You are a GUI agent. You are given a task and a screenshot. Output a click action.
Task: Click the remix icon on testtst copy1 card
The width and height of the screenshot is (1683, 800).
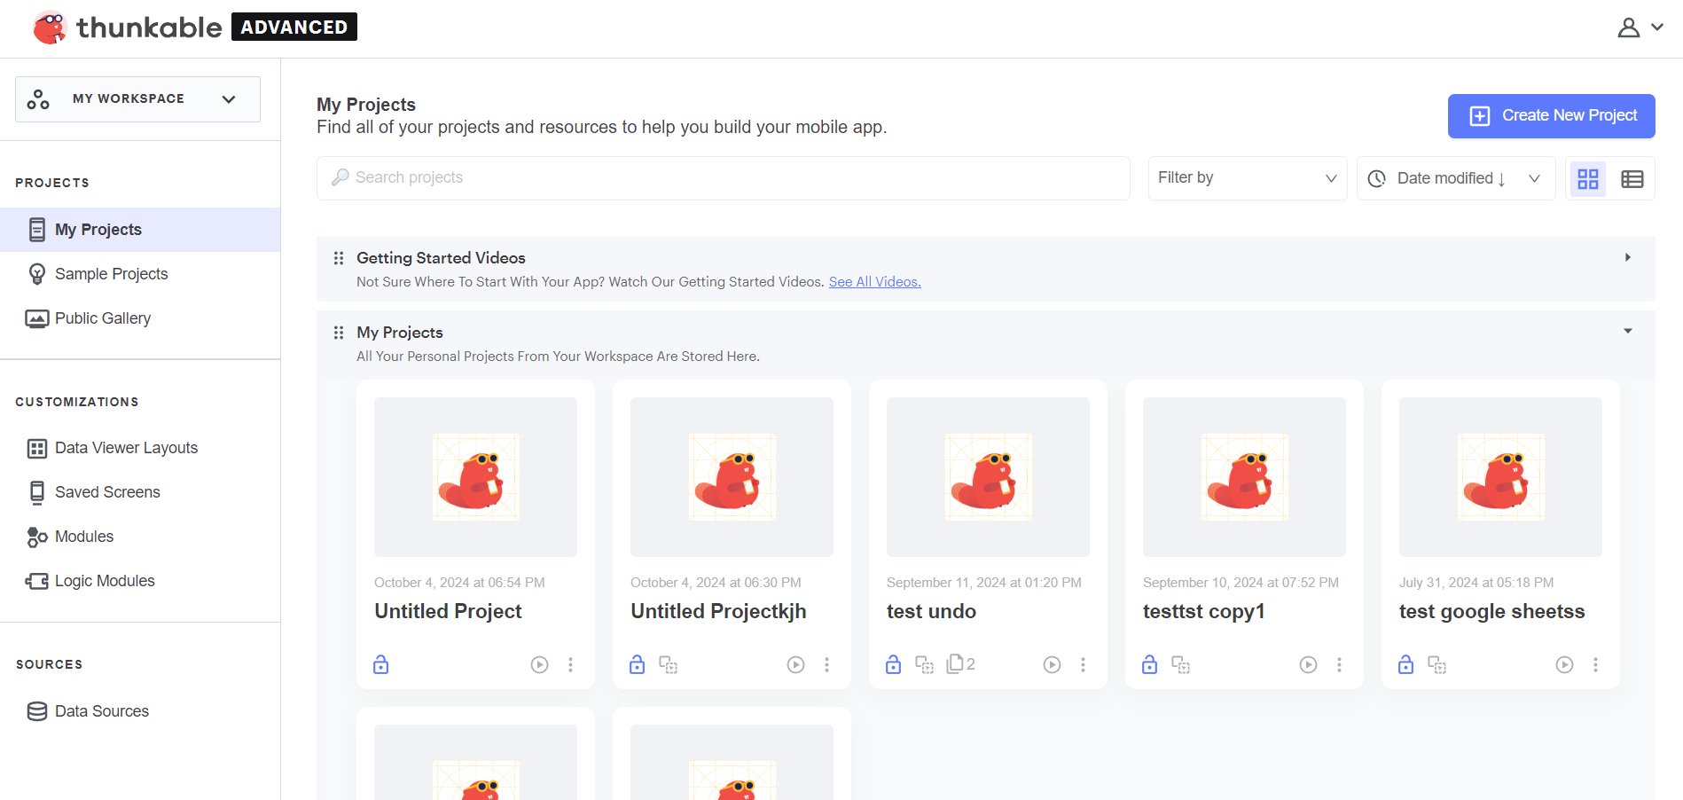(x=1180, y=664)
